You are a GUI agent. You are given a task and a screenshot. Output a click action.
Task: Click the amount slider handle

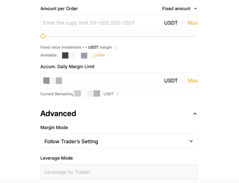click(43, 36)
